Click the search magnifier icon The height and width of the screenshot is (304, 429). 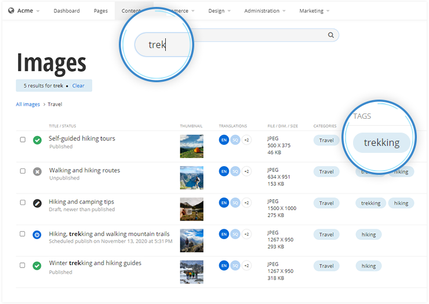[331, 35]
